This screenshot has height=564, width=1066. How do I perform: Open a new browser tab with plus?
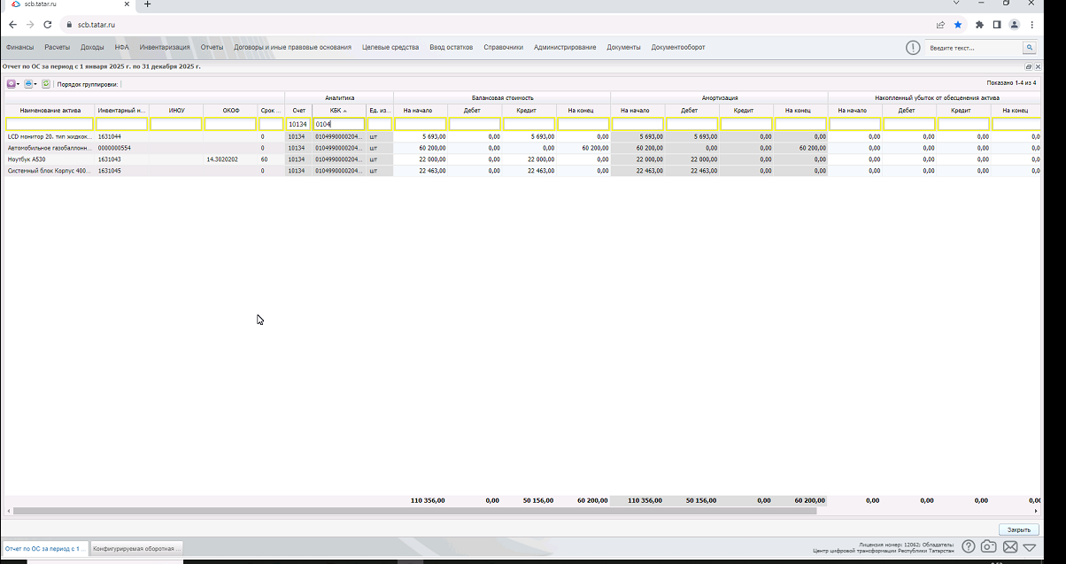[147, 4]
